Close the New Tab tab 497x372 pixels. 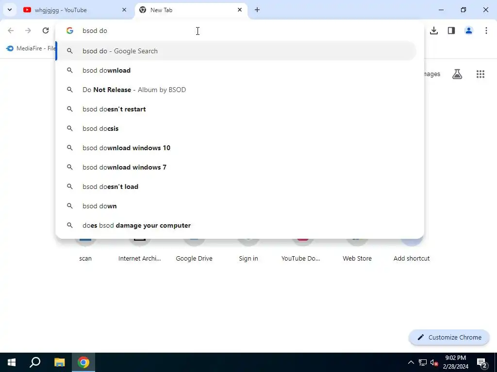[240, 10]
